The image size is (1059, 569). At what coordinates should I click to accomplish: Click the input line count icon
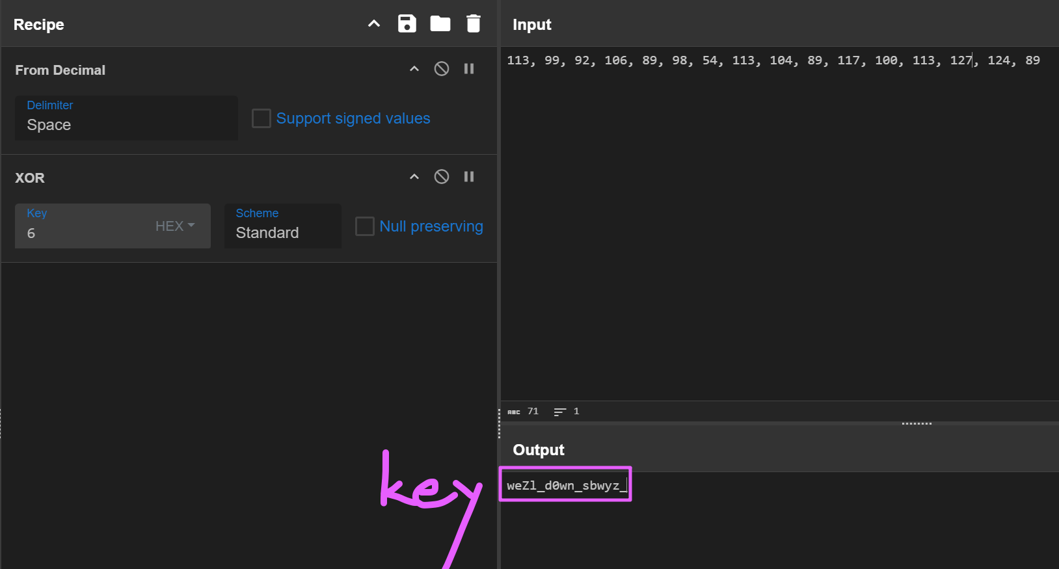[559, 412]
